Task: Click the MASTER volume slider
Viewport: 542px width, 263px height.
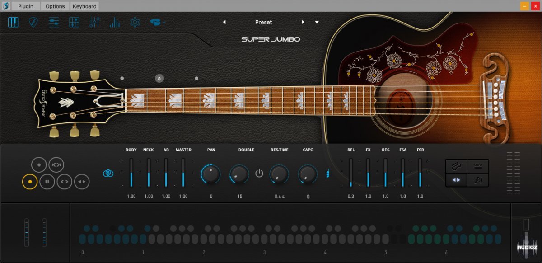Action: tap(183, 174)
